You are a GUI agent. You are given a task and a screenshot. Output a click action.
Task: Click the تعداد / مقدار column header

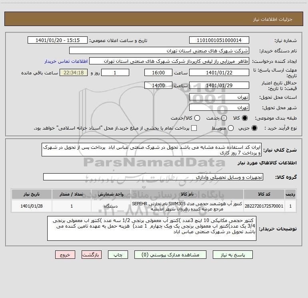point(72,194)
